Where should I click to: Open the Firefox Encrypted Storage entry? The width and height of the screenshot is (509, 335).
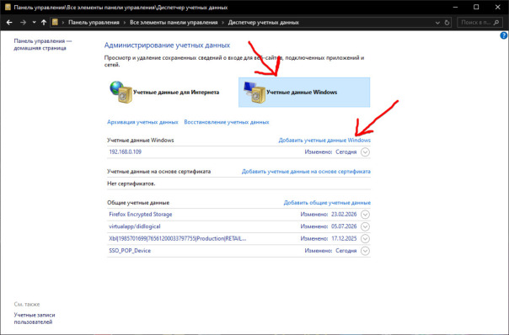[x=238, y=215]
